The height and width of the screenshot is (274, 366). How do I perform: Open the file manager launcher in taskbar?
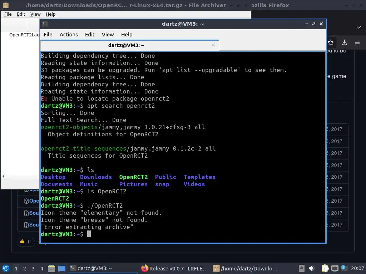[x=51, y=268]
